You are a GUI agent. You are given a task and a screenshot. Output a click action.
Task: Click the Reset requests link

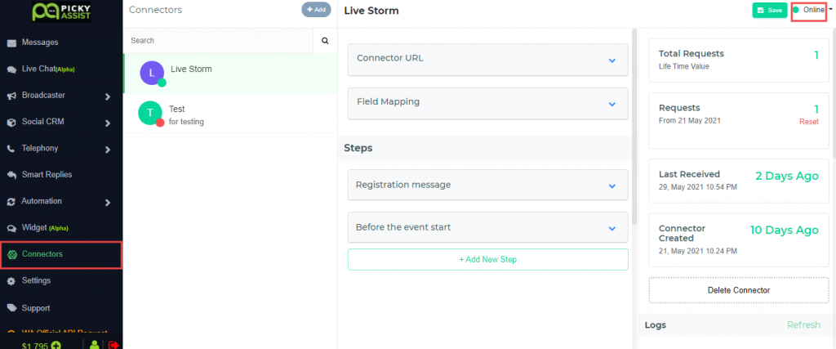pyautogui.click(x=809, y=122)
